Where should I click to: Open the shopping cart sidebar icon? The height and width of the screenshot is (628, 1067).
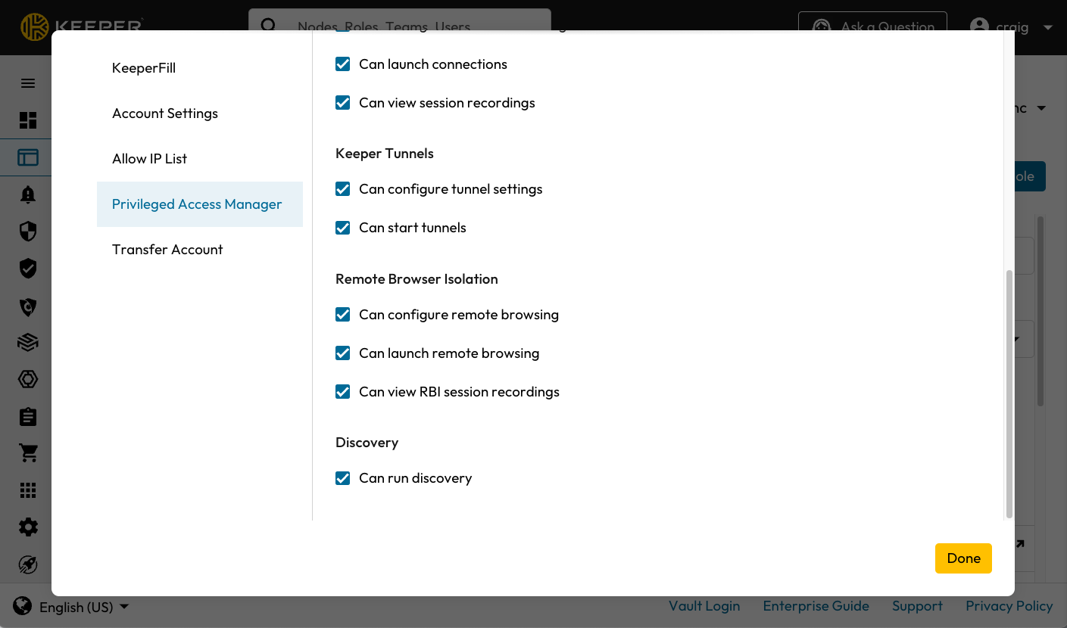coord(28,453)
